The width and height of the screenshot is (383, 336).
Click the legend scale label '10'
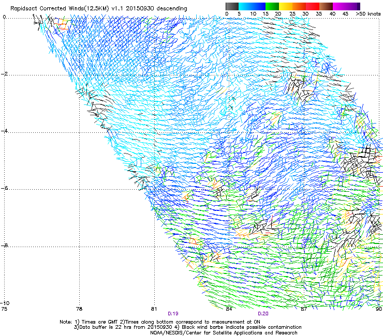253,14
